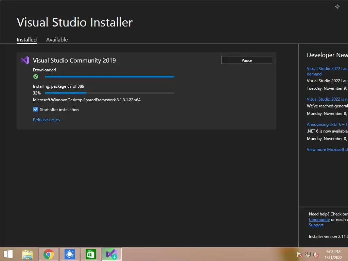Click the Microsoft.WindowsDesktop.SharedFramework package name
Image resolution: width=348 pixels, height=261 pixels.
click(x=87, y=100)
